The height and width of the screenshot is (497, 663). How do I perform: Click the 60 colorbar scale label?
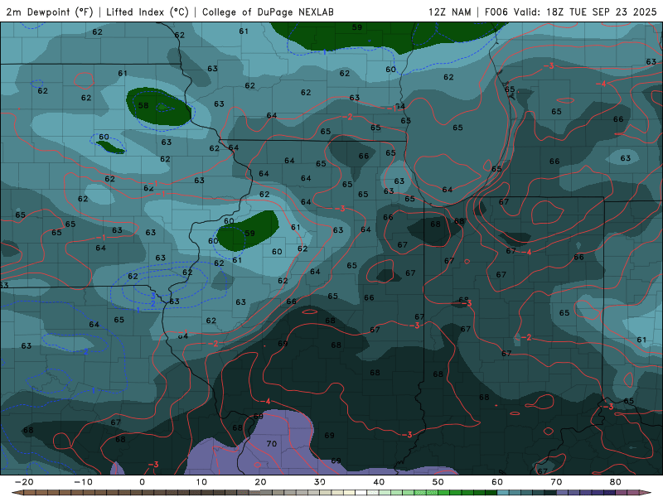pyautogui.click(x=497, y=482)
